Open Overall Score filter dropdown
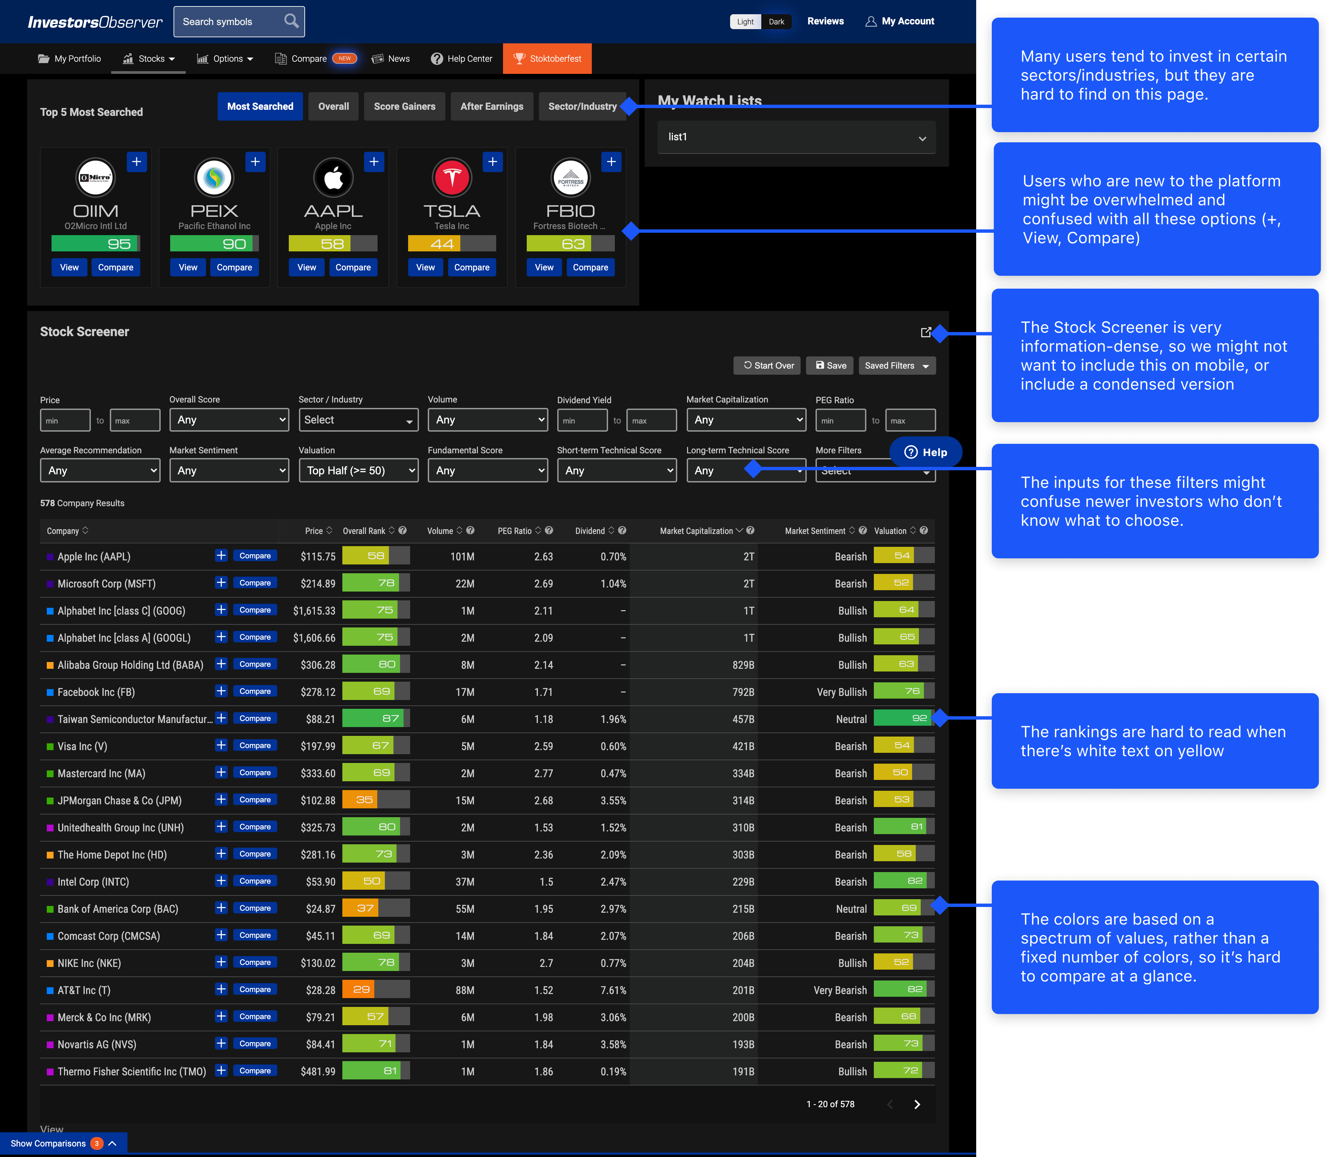This screenshot has height=1157, width=1327. 229,420
